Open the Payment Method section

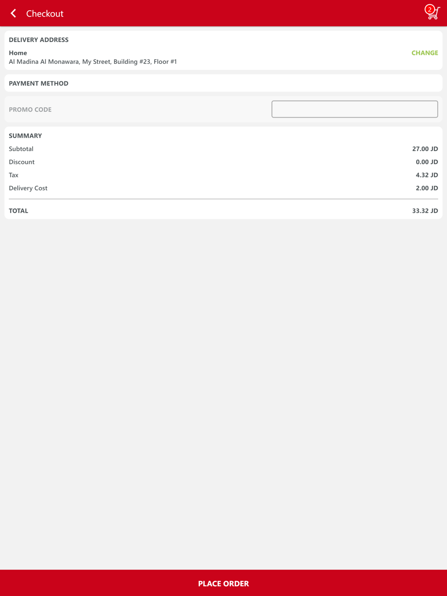[223, 83]
